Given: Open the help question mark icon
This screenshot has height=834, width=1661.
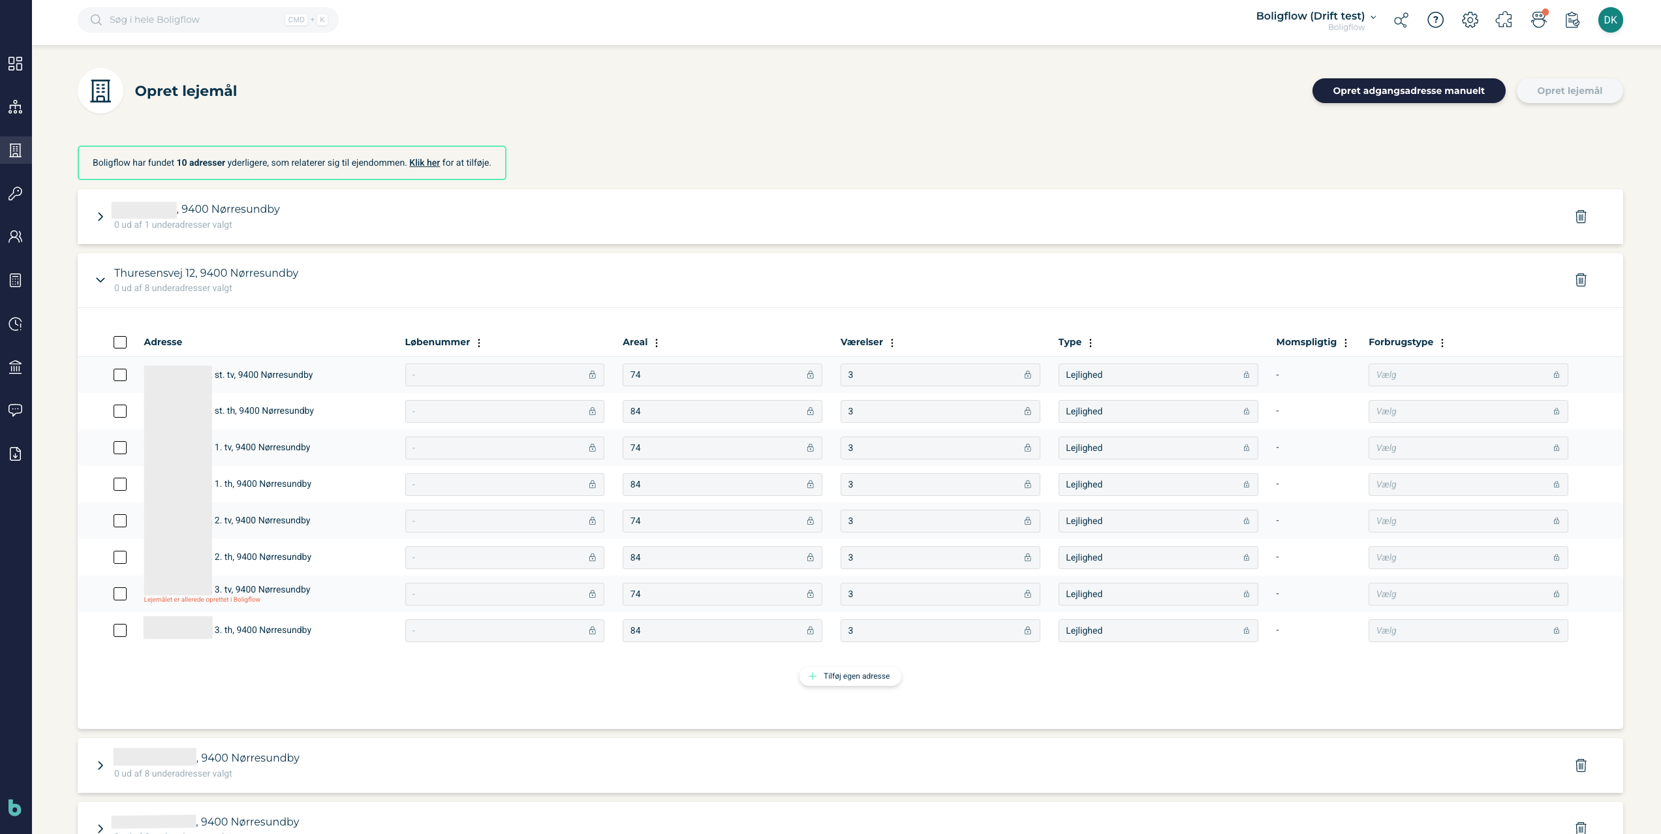Looking at the screenshot, I should 1435,20.
